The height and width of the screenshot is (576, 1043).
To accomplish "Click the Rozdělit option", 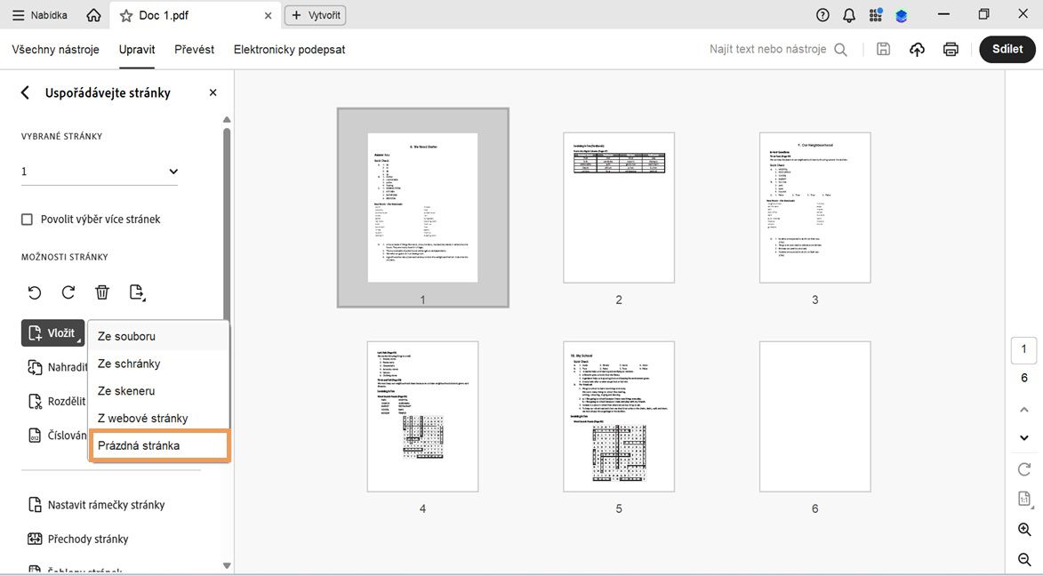I will [x=57, y=401].
